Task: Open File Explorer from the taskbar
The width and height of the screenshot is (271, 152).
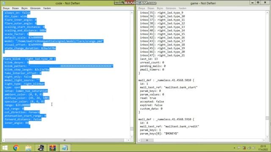Action: pyautogui.click(x=28, y=148)
